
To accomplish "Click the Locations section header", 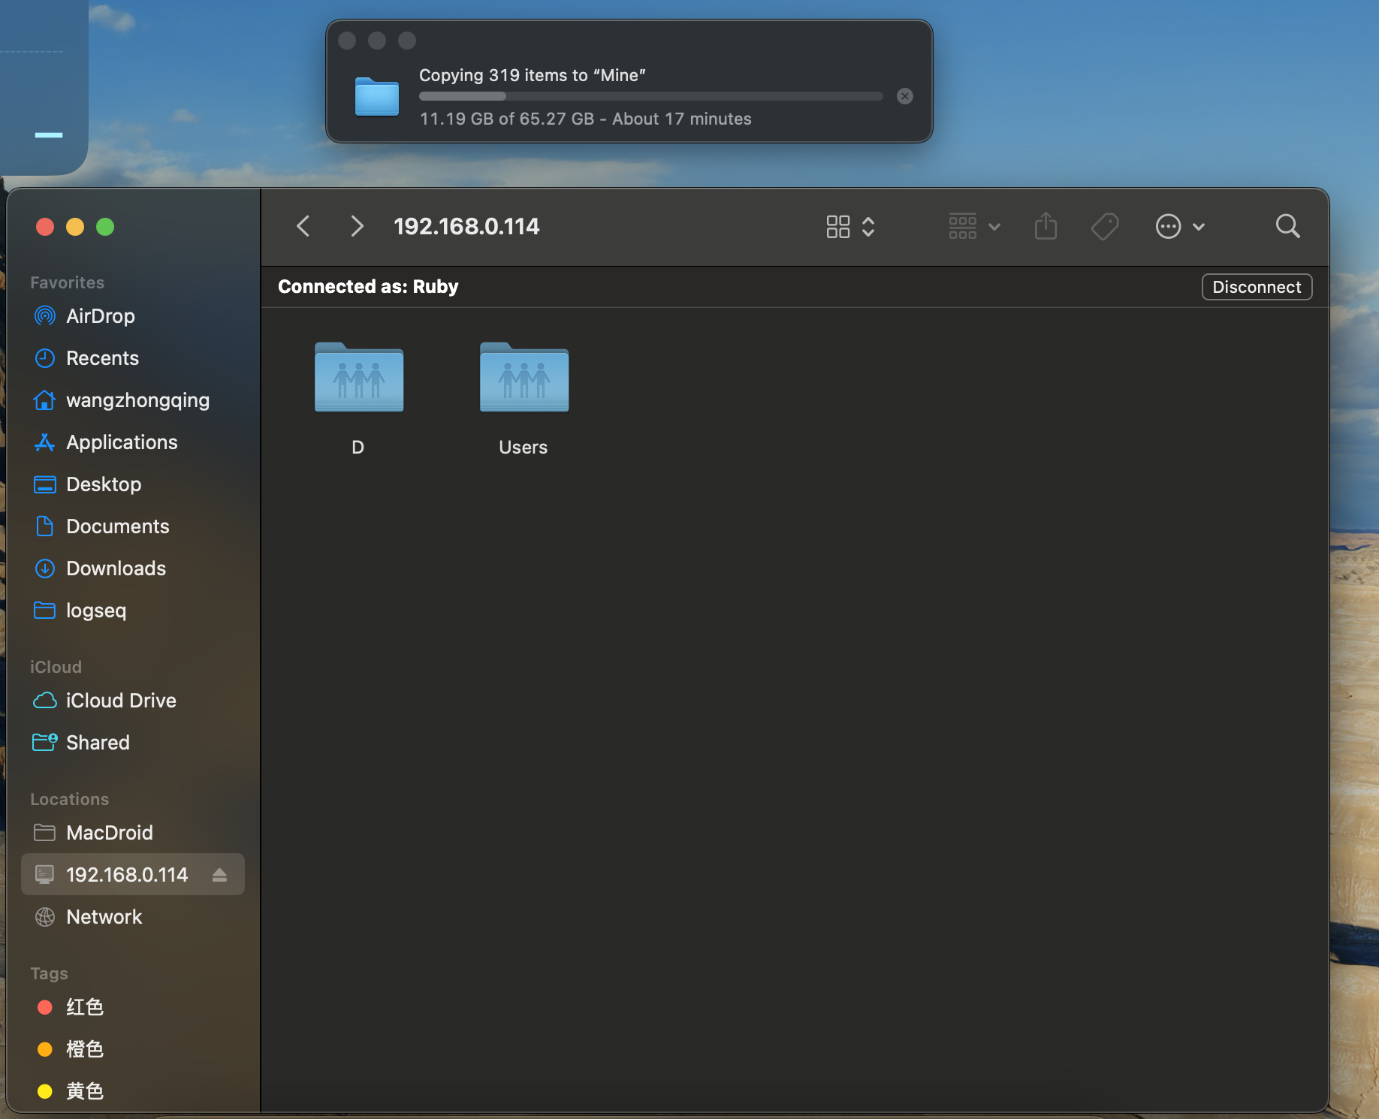I will click(x=69, y=799).
